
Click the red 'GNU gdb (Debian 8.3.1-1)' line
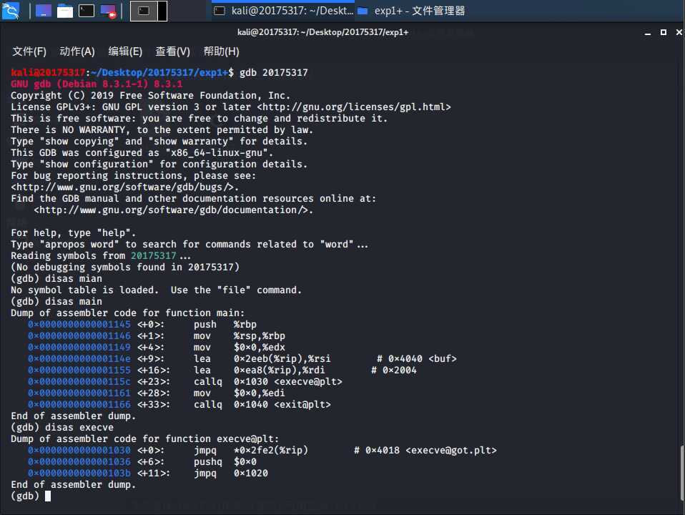[97, 84]
